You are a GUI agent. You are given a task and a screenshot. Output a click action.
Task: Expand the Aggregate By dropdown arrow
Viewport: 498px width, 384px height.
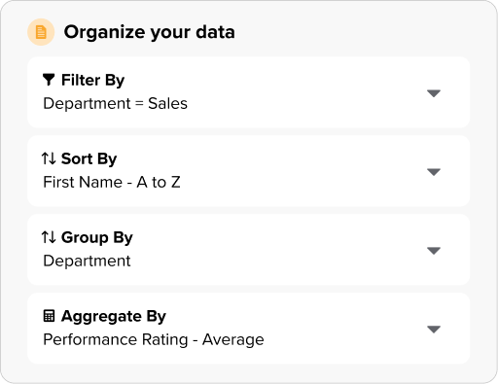(x=434, y=330)
